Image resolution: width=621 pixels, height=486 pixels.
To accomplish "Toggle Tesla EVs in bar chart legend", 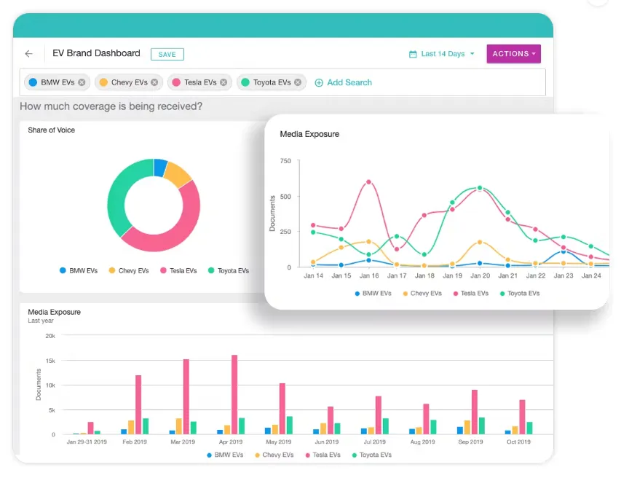I will [x=323, y=455].
